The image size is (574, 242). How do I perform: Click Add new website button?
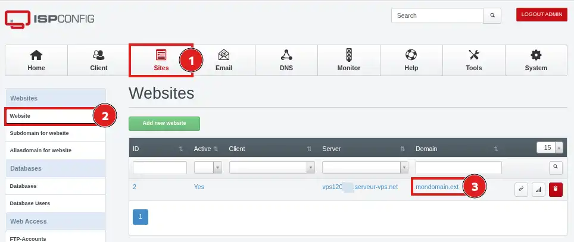164,123
